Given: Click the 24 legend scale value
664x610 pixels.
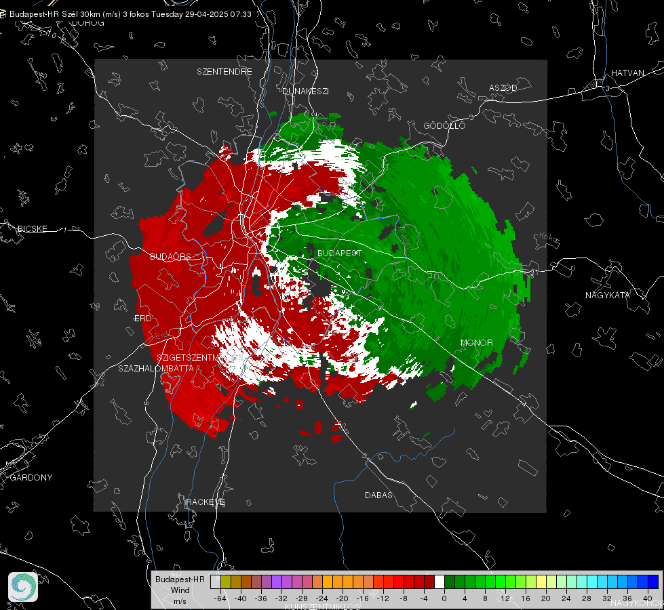Looking at the screenshot, I should click(x=566, y=598).
